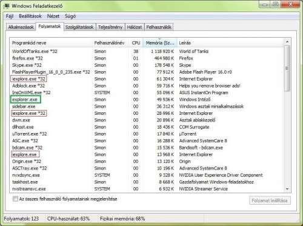Image resolution: width=303 pixels, height=226 pixels.
Task: Select the iexplore.exe *32 row using 61 304 K
Action: click(x=147, y=79)
